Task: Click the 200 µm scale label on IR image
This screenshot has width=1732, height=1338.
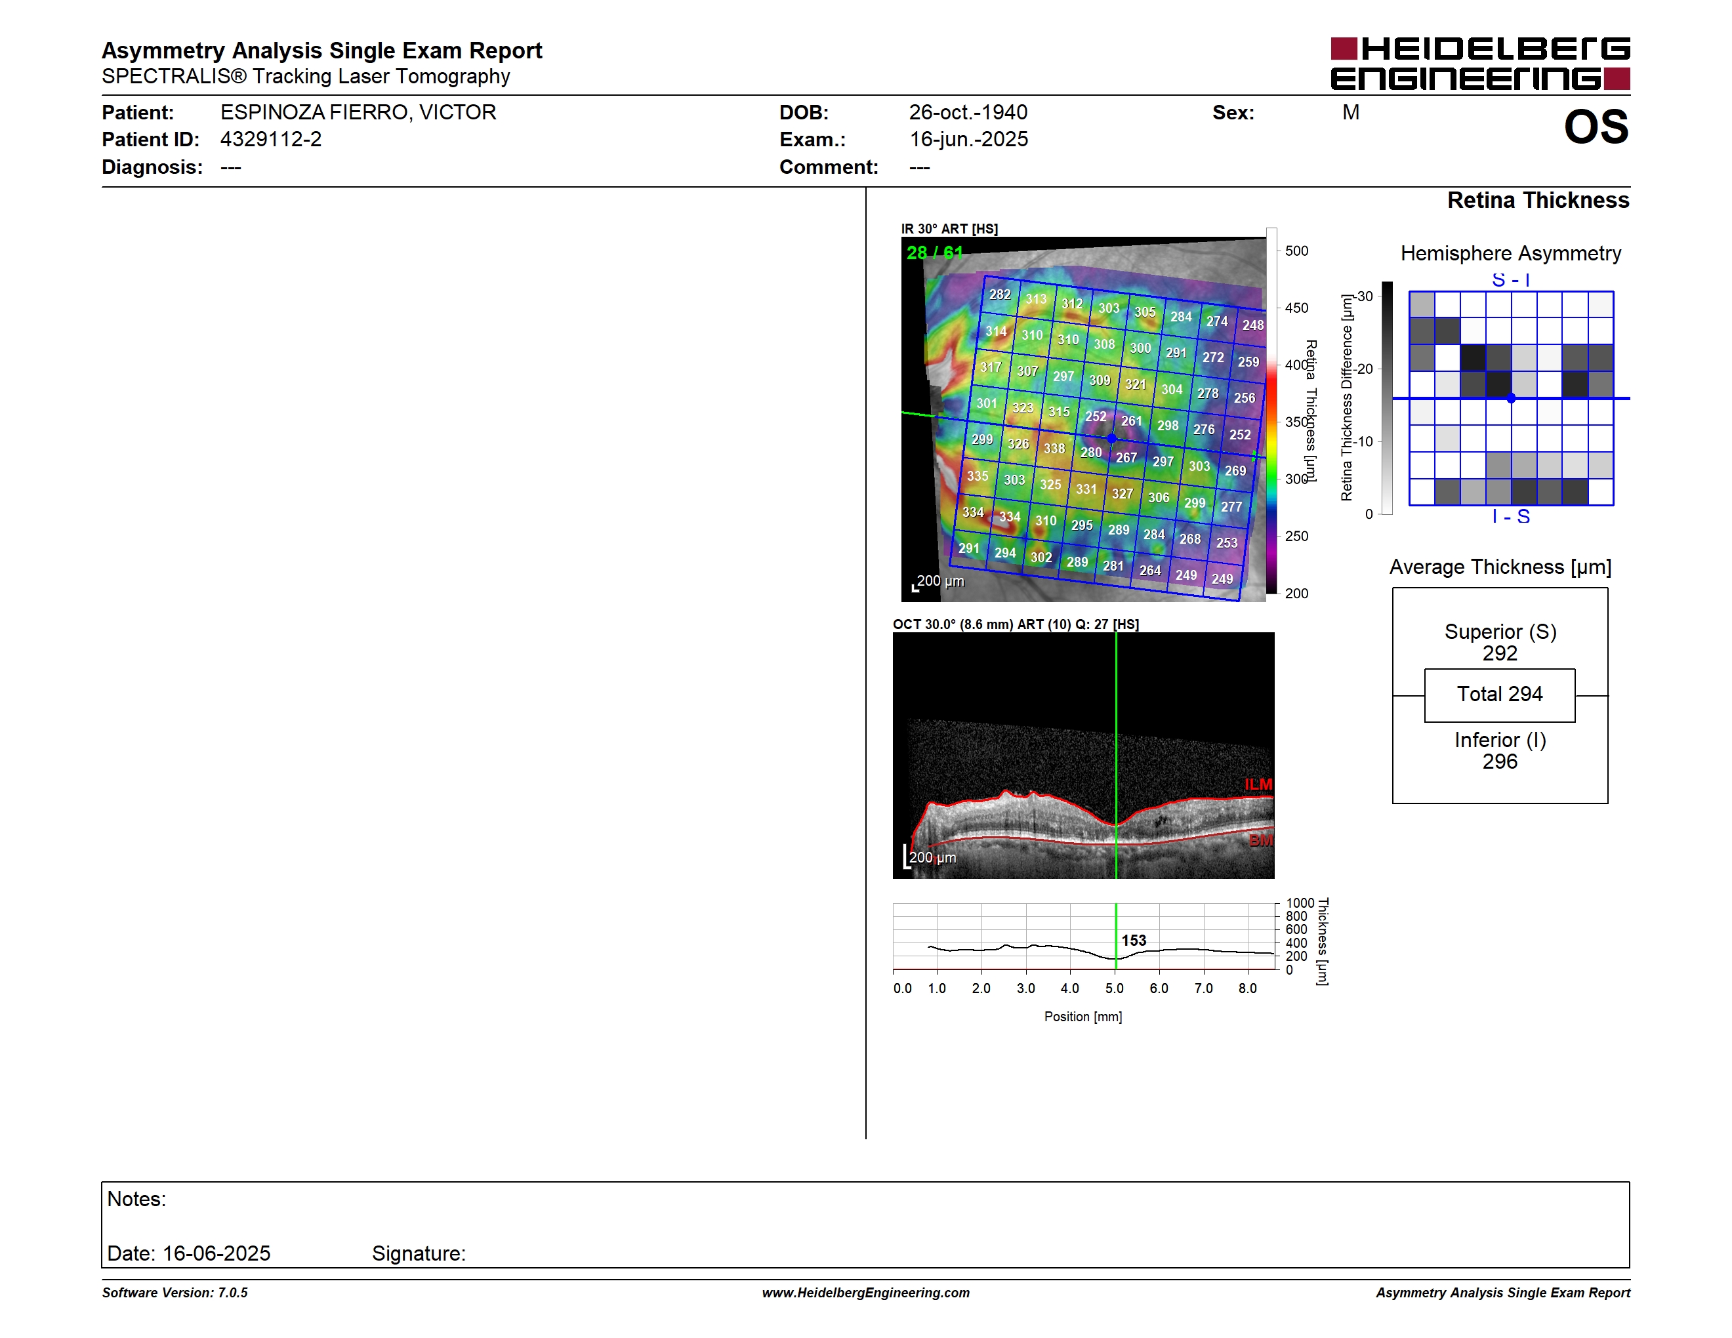Action: tap(939, 581)
